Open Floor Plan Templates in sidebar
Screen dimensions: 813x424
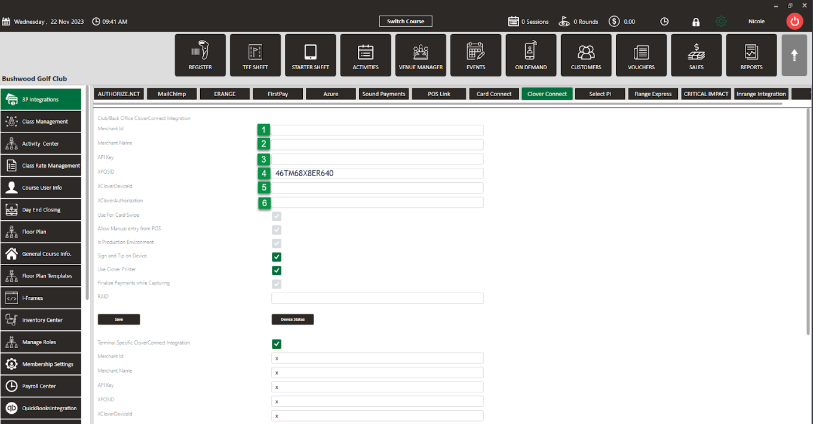tap(41, 276)
